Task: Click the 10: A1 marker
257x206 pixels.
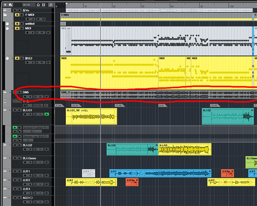Action: point(76,105)
